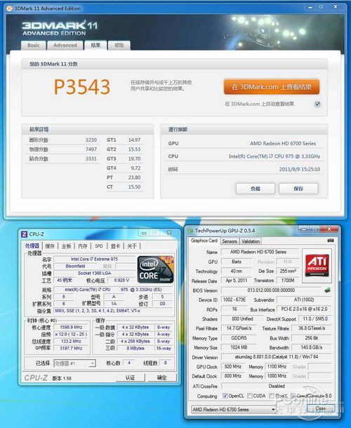Image resolution: width=351 pixels, height=428 pixels.
Task: Switch to the 缓存 tab in CPU-Z
Action: click(49, 246)
